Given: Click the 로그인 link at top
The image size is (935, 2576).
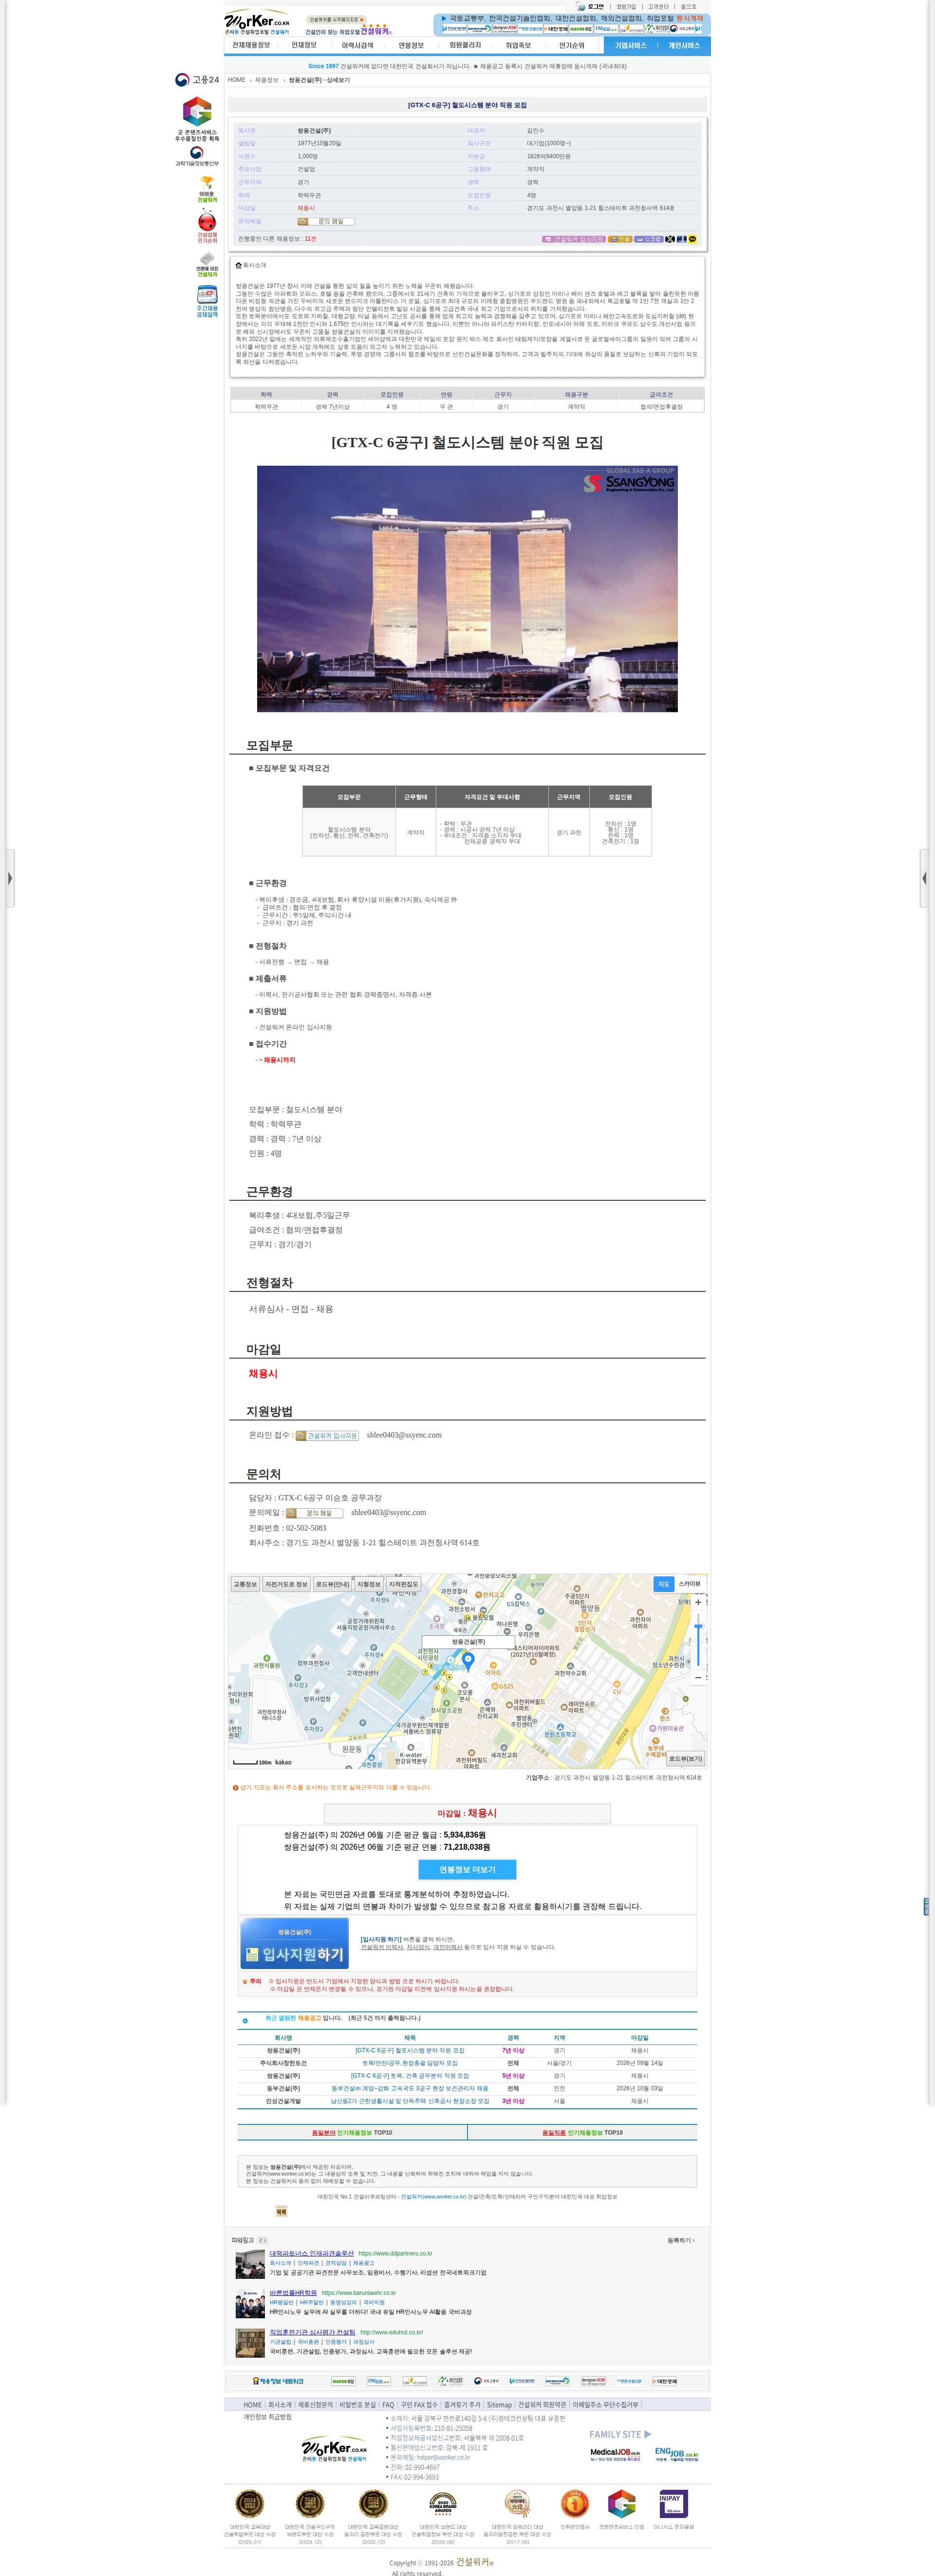Looking at the screenshot, I should tap(595, 7).
